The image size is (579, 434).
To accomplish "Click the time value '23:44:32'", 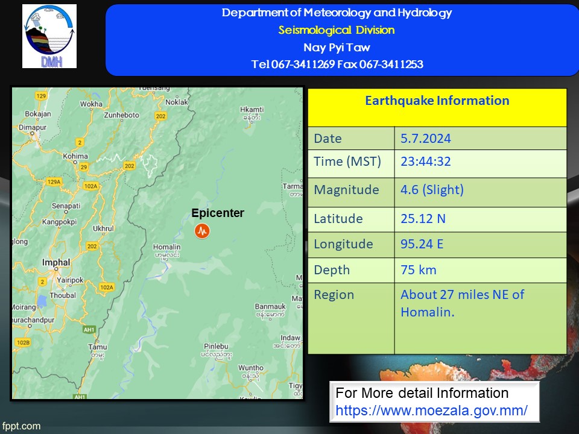I will tap(426, 162).
